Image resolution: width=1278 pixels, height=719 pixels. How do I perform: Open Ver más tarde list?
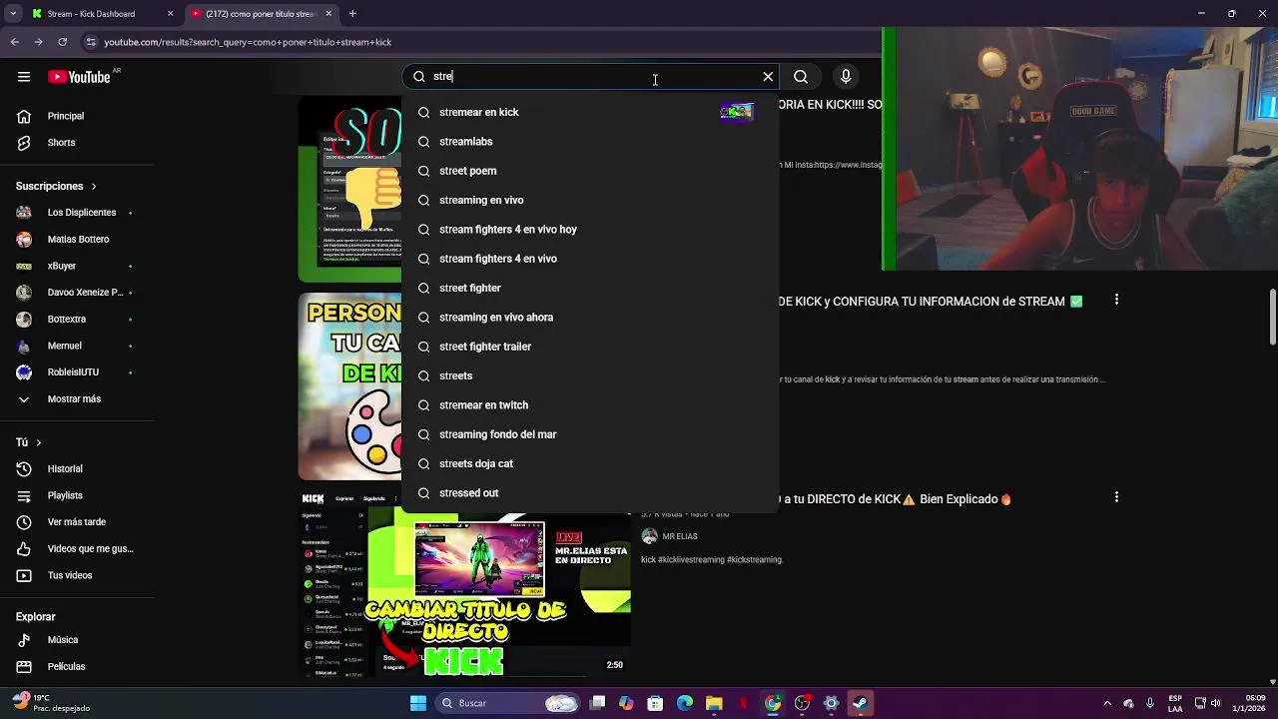(x=76, y=522)
